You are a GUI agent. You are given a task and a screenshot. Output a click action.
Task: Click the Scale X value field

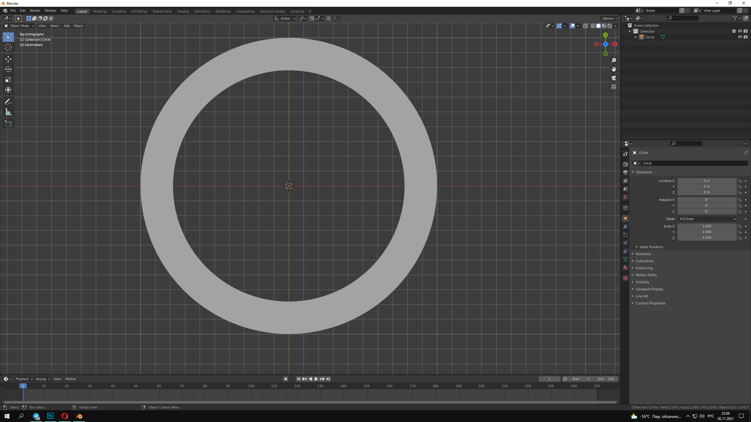coord(707,226)
